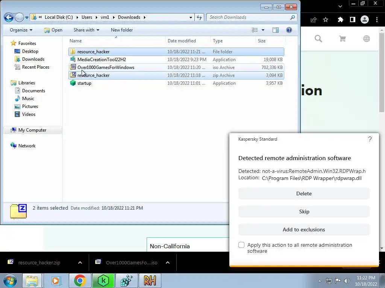The image size is (385, 288).
Task: Click the webpage globe language icon
Action: (x=366, y=39)
